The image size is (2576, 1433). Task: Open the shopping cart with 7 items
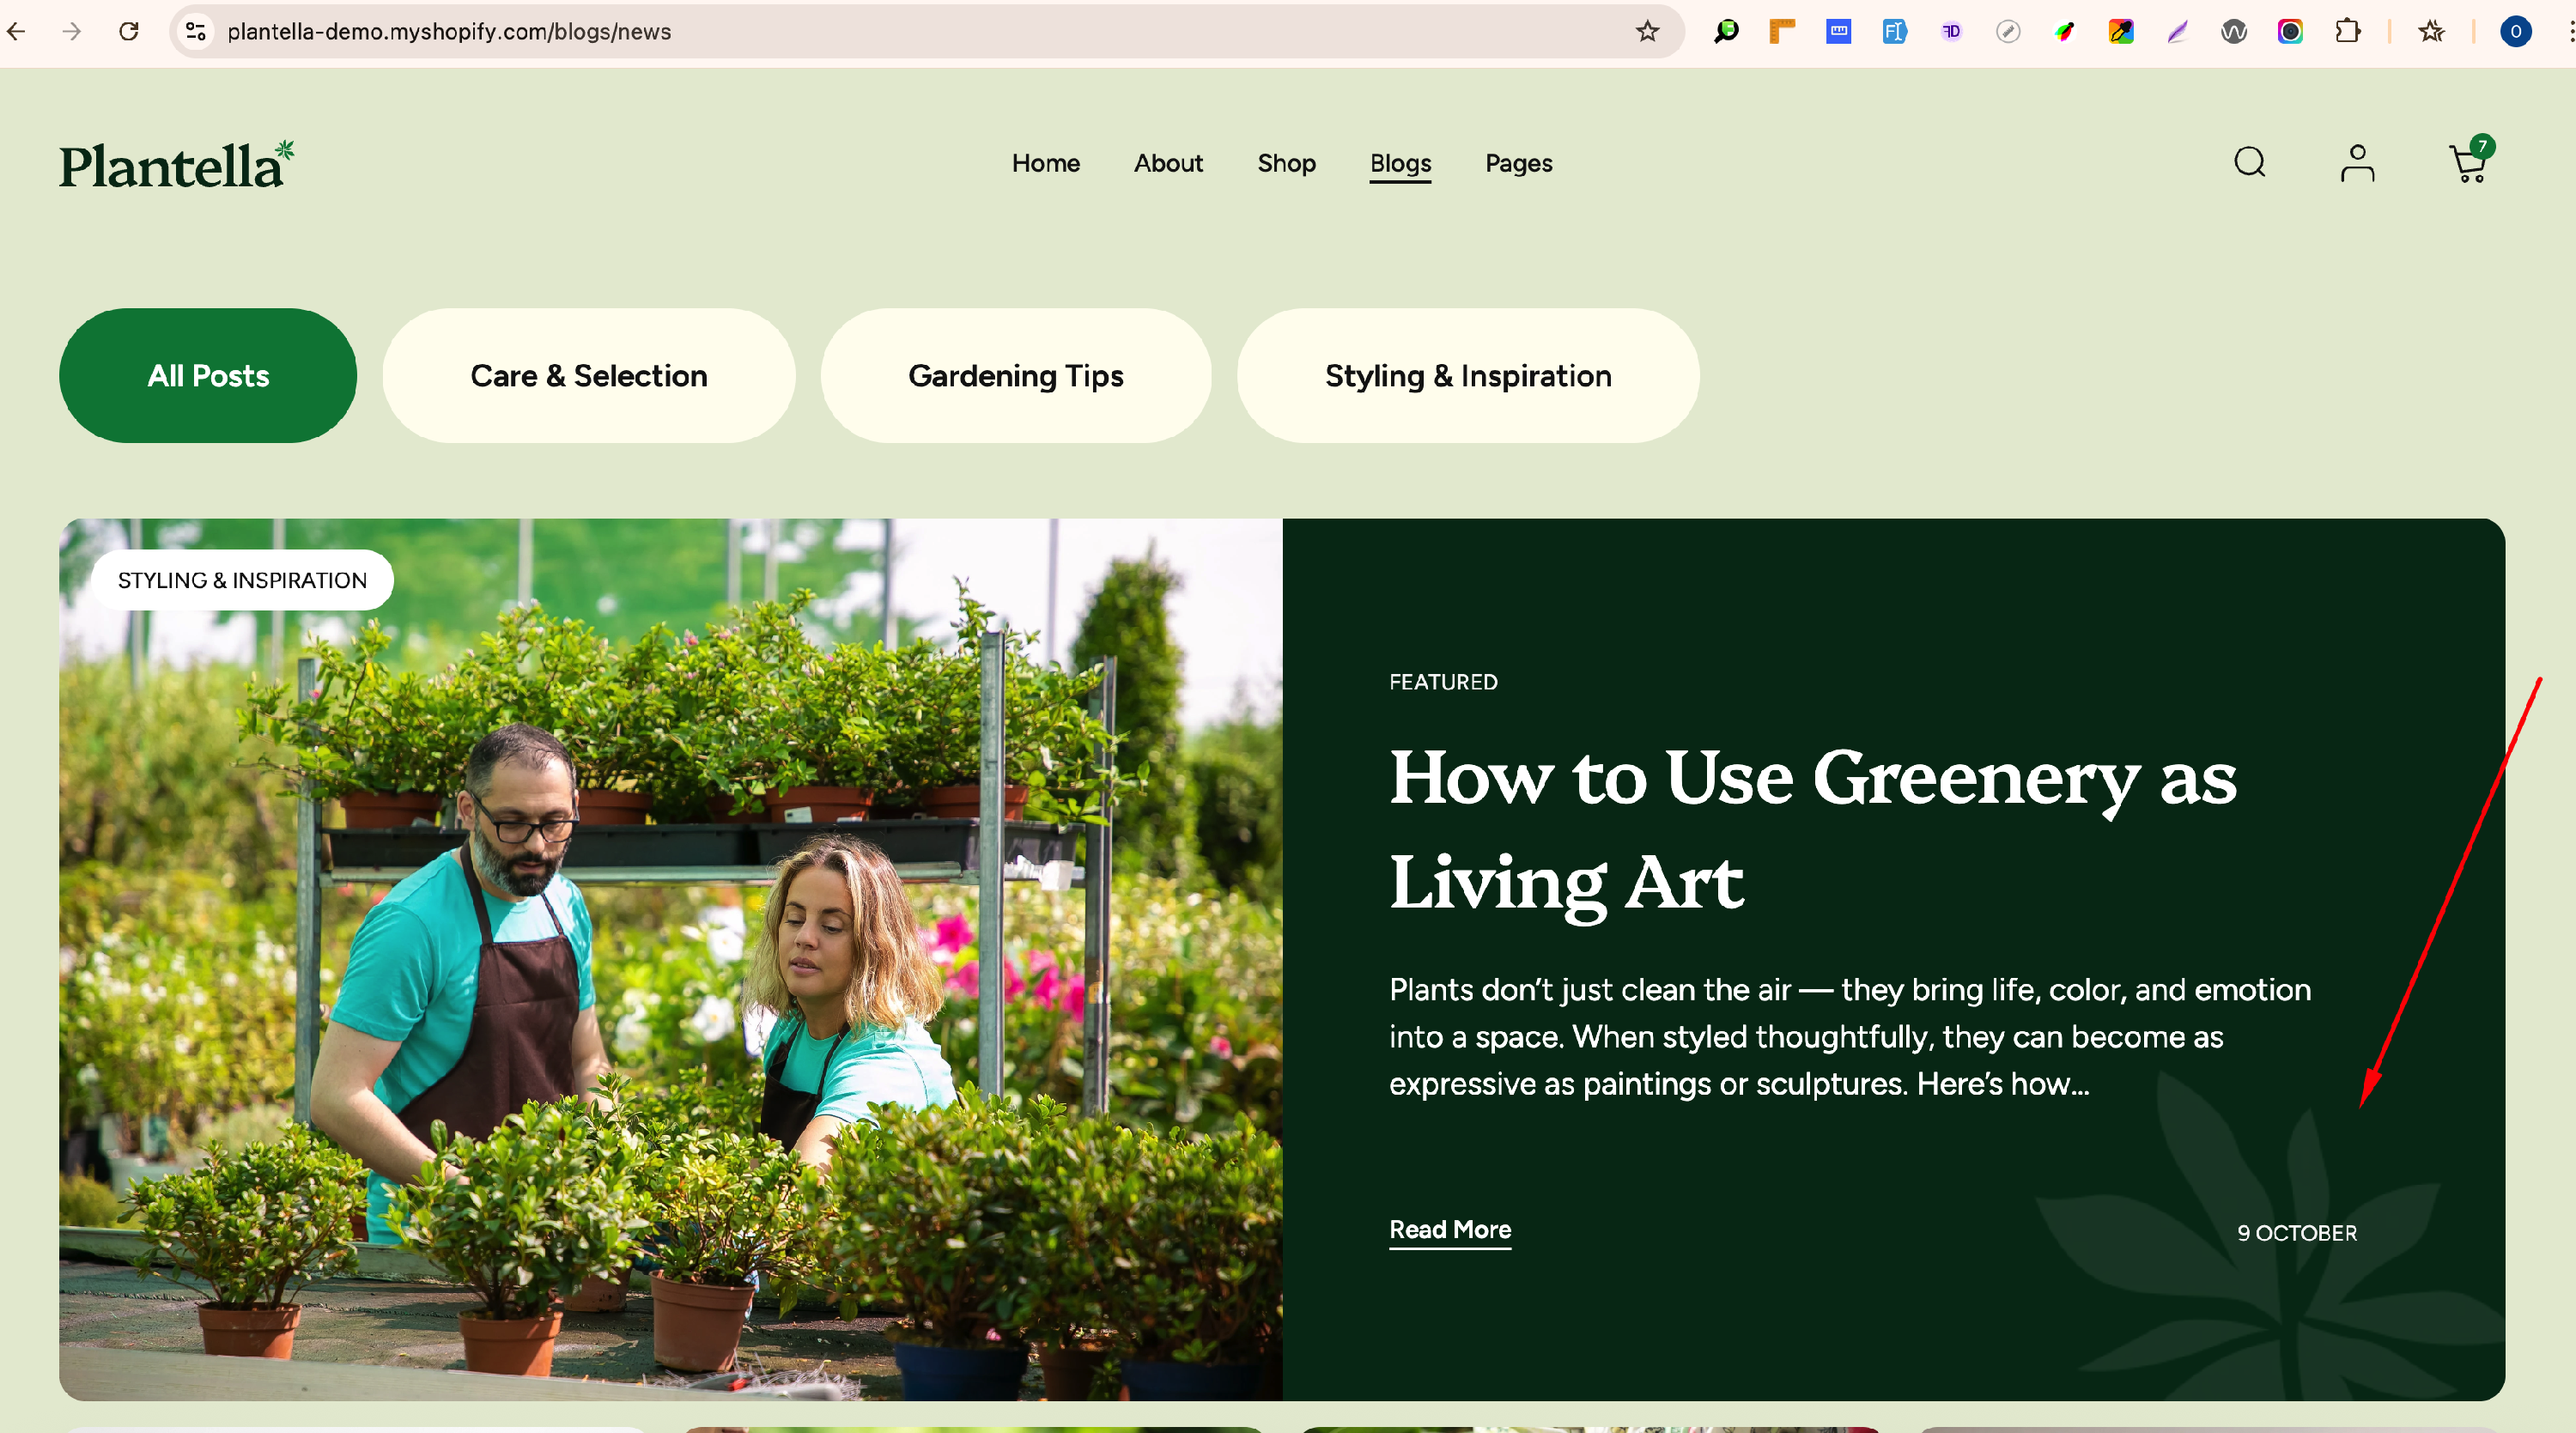pos(2469,163)
